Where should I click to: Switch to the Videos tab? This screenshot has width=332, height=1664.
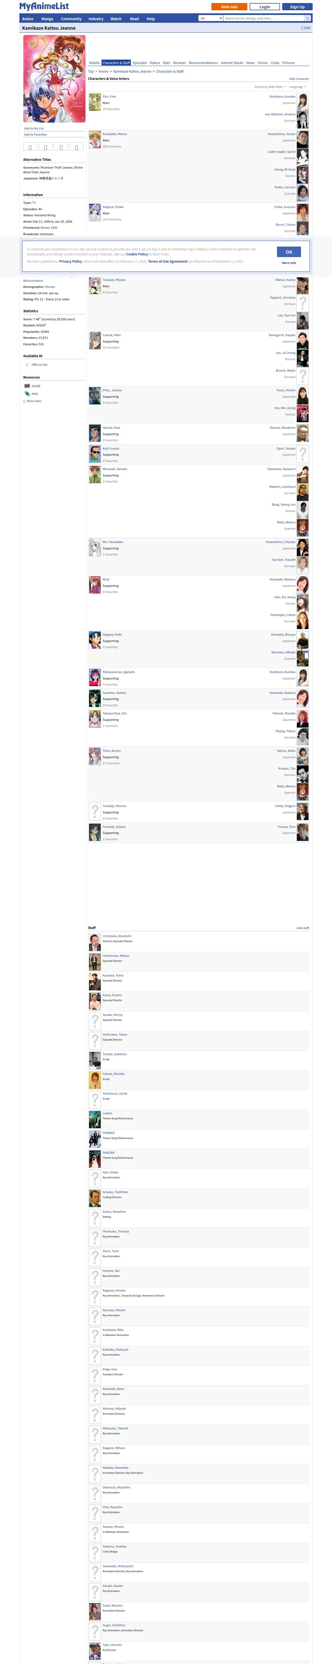click(155, 63)
